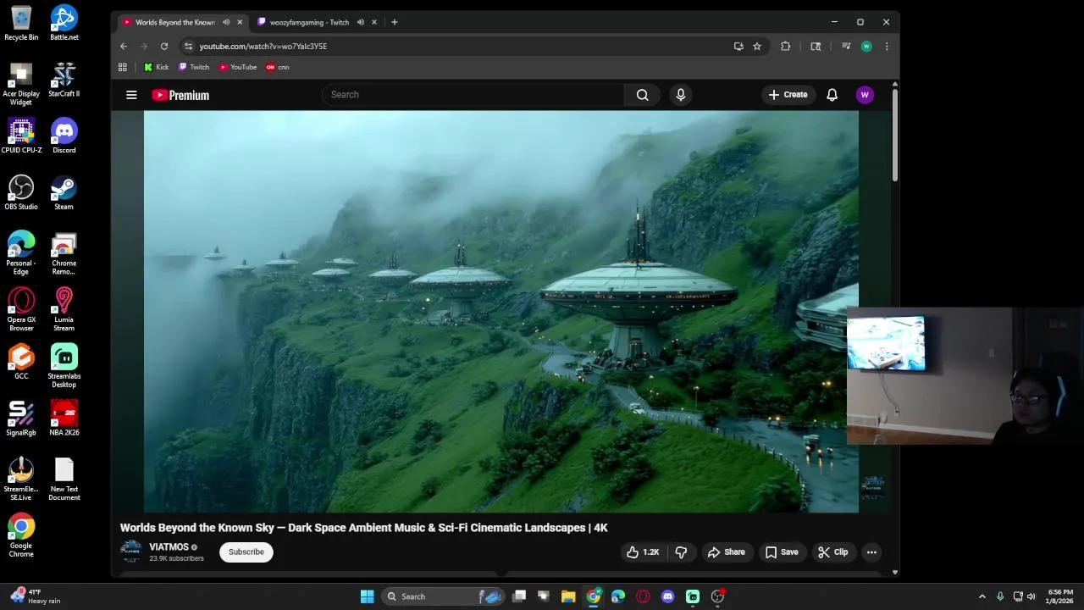This screenshot has height=610, width=1084.
Task: Open the StarCraft II desktop icon
Action: (x=64, y=80)
